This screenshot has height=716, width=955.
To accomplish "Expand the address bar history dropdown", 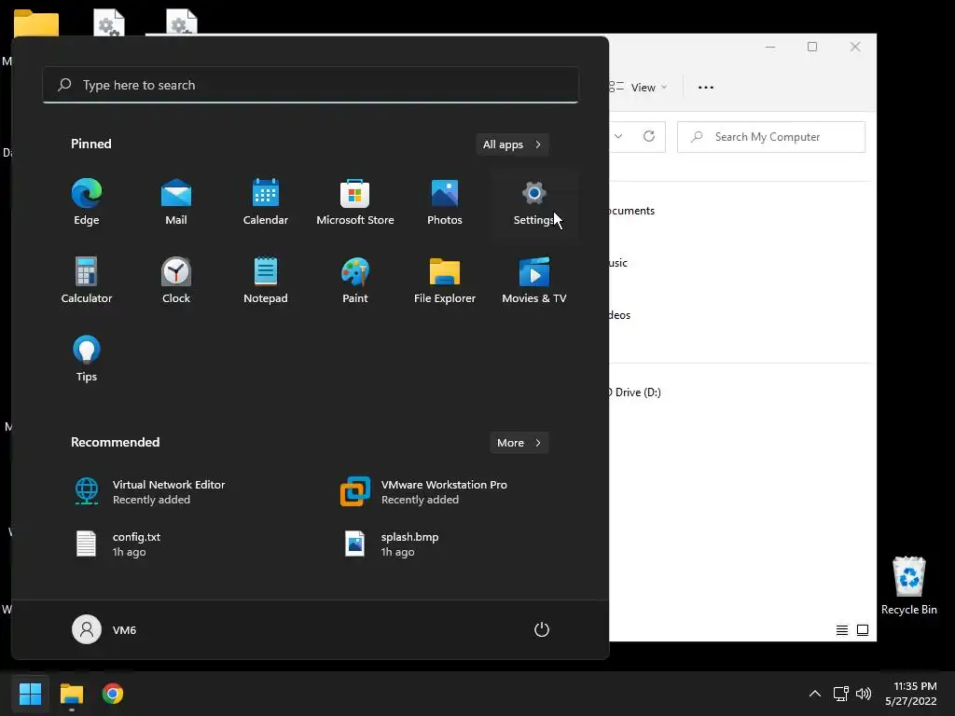I will point(618,136).
